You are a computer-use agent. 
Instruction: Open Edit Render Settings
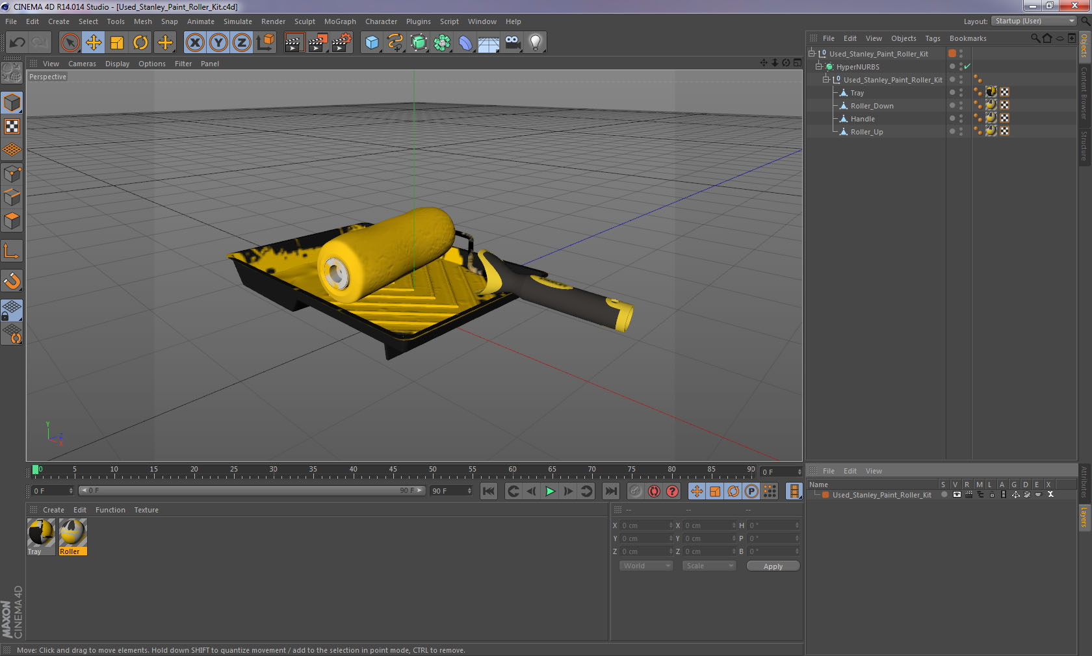coord(342,43)
